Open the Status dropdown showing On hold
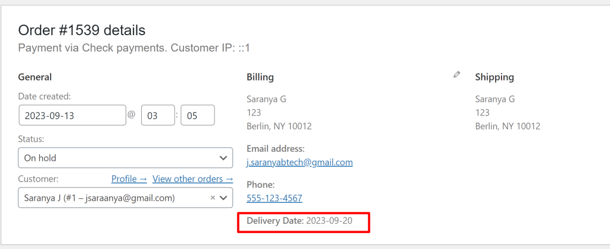The image size is (610, 249). (125, 158)
